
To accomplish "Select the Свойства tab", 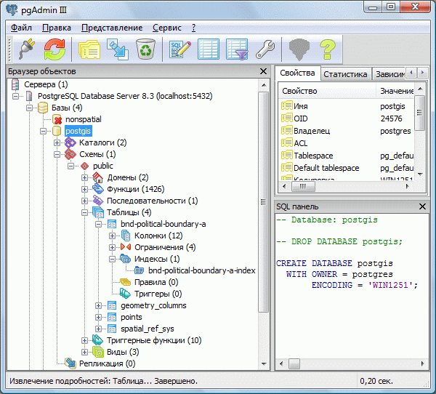I will tap(297, 73).
